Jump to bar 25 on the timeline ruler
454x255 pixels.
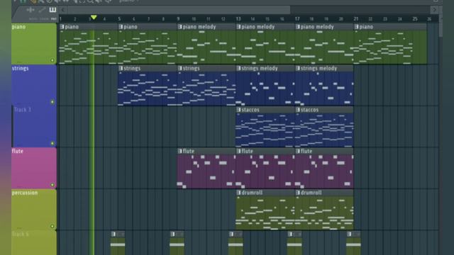(415, 19)
